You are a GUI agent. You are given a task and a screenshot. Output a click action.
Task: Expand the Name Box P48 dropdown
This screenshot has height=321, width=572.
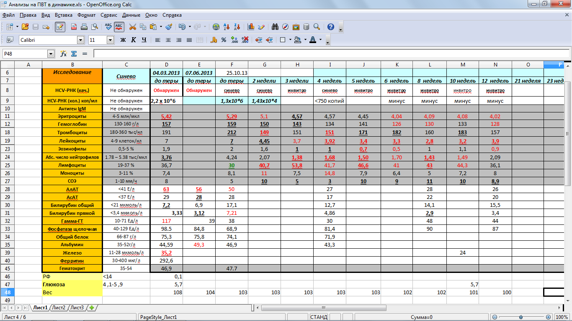(51, 54)
